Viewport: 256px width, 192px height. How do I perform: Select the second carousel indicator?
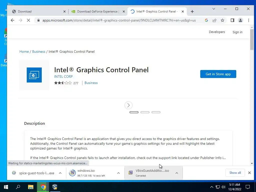145,112
